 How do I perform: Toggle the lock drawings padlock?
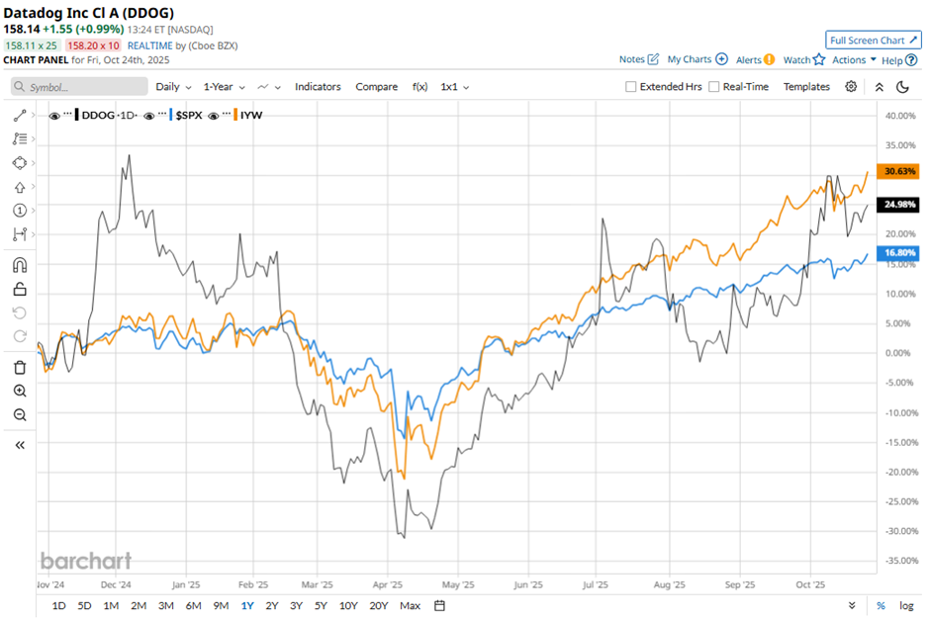20,289
